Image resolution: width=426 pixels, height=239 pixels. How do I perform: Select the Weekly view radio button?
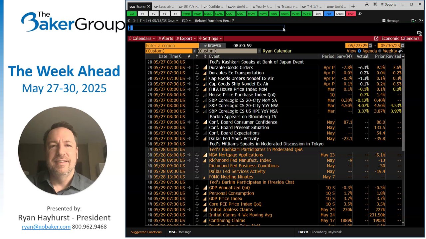coord(380,51)
